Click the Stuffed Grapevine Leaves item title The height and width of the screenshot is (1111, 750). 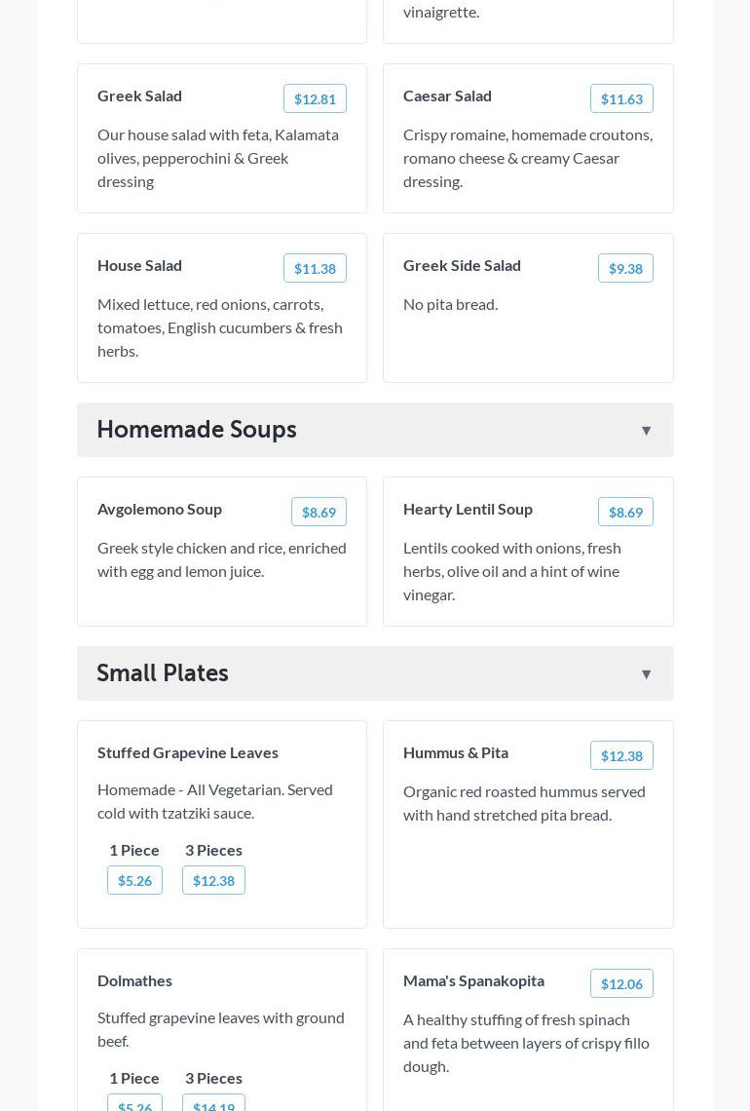click(x=188, y=752)
